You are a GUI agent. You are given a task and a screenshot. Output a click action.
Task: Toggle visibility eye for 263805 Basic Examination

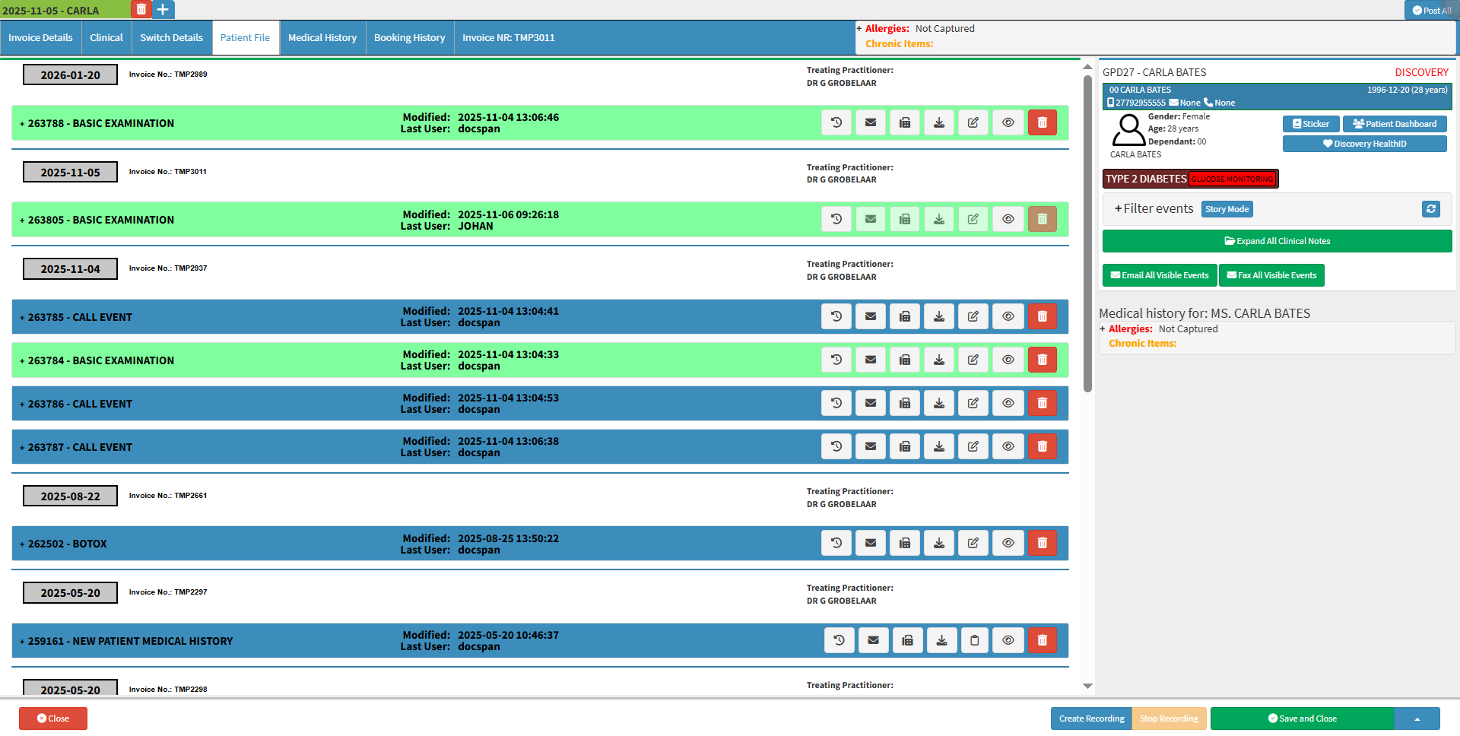[1008, 219]
